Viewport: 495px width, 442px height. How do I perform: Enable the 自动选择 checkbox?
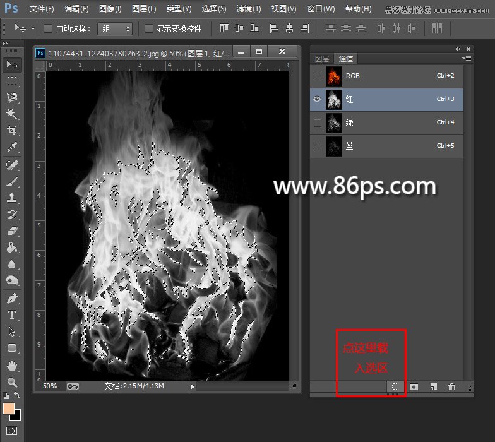[48, 29]
